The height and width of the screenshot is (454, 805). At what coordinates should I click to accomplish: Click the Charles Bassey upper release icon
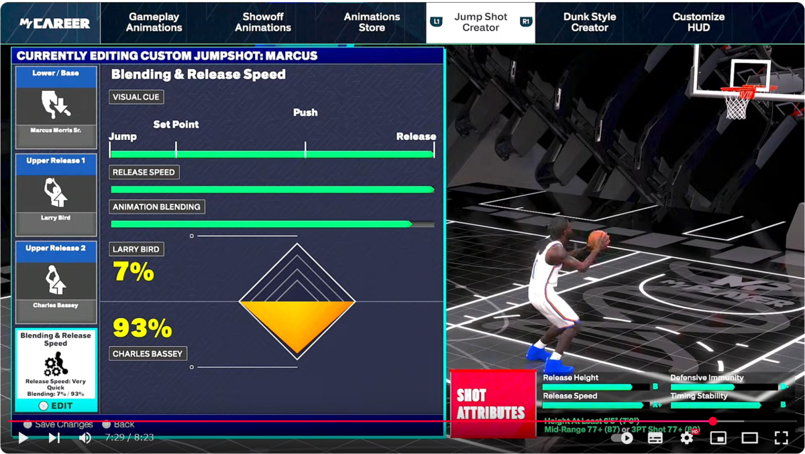(x=56, y=281)
